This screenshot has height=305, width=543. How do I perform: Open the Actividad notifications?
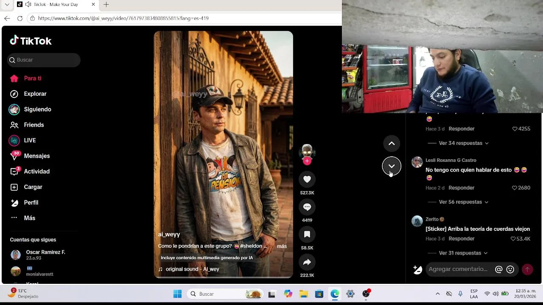[x=30, y=172]
